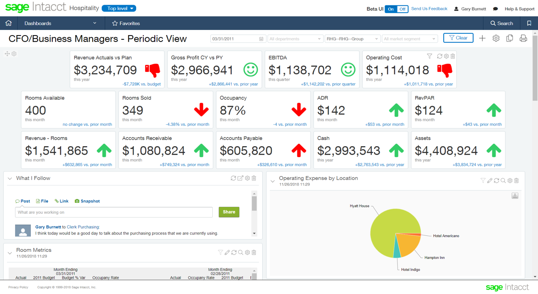Clear the dashboard filters
The width and height of the screenshot is (538, 294).
[x=458, y=38]
